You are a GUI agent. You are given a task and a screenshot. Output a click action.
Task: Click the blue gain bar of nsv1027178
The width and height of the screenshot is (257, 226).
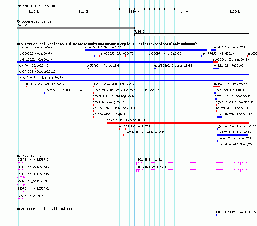click(232, 135)
